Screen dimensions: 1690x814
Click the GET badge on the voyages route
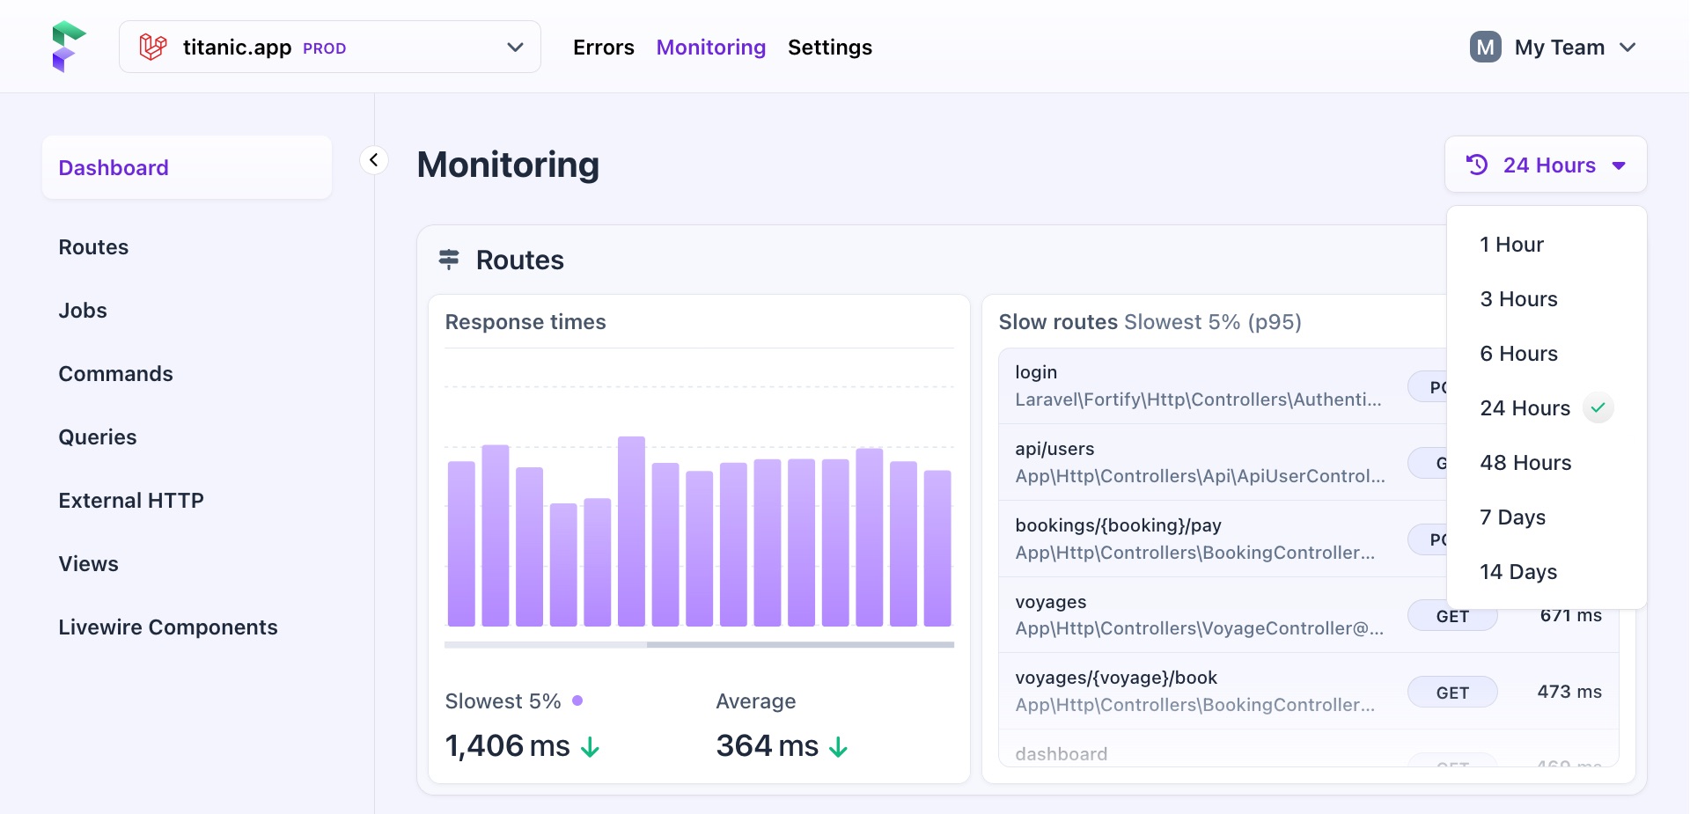(x=1451, y=616)
